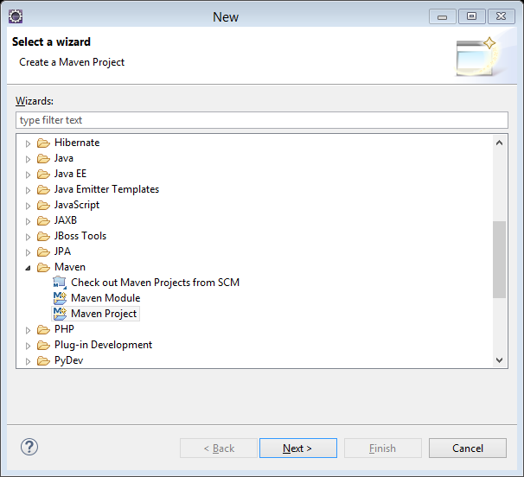Click the type filter text field

262,120
